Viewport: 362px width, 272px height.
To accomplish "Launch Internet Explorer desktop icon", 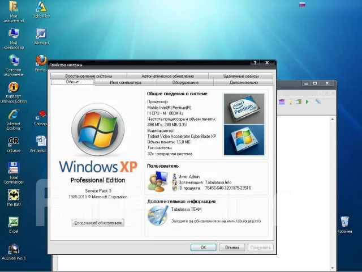I will (x=14, y=120).
